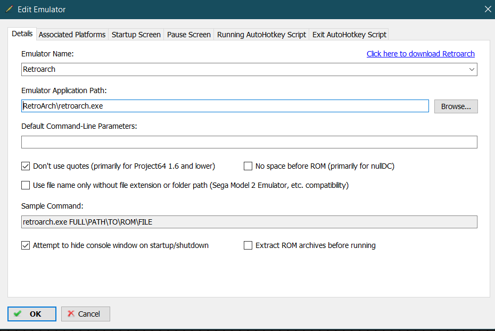Viewport: 495px width, 331px height.
Task: Click the Cancel button
Action: pyautogui.click(x=86, y=314)
